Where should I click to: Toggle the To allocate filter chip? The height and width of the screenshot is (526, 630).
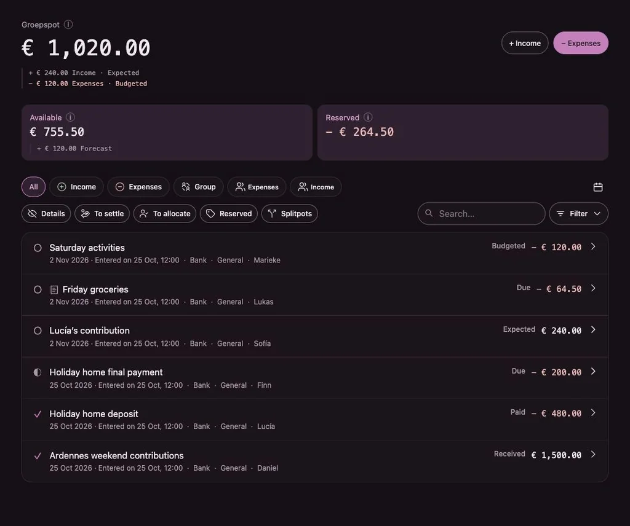click(x=165, y=213)
